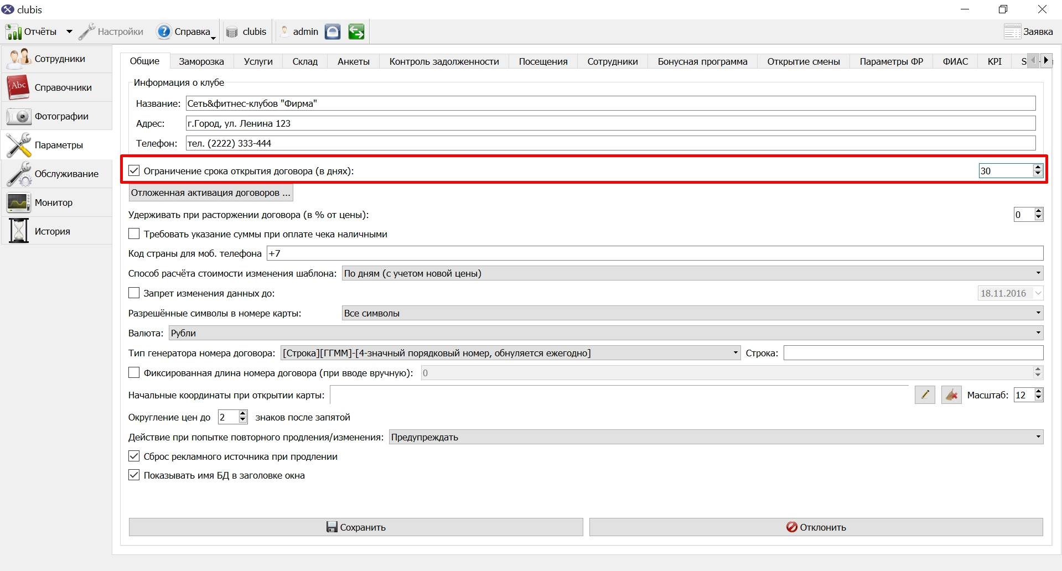Open Тип генератора номера договора dropdown

click(x=510, y=353)
